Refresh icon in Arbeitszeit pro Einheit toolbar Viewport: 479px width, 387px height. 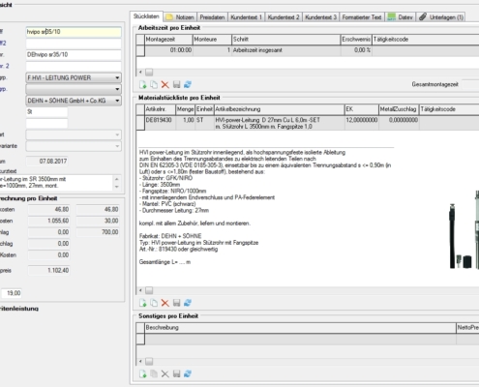188,85
